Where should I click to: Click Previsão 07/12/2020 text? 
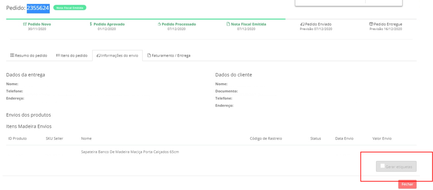click(x=316, y=29)
